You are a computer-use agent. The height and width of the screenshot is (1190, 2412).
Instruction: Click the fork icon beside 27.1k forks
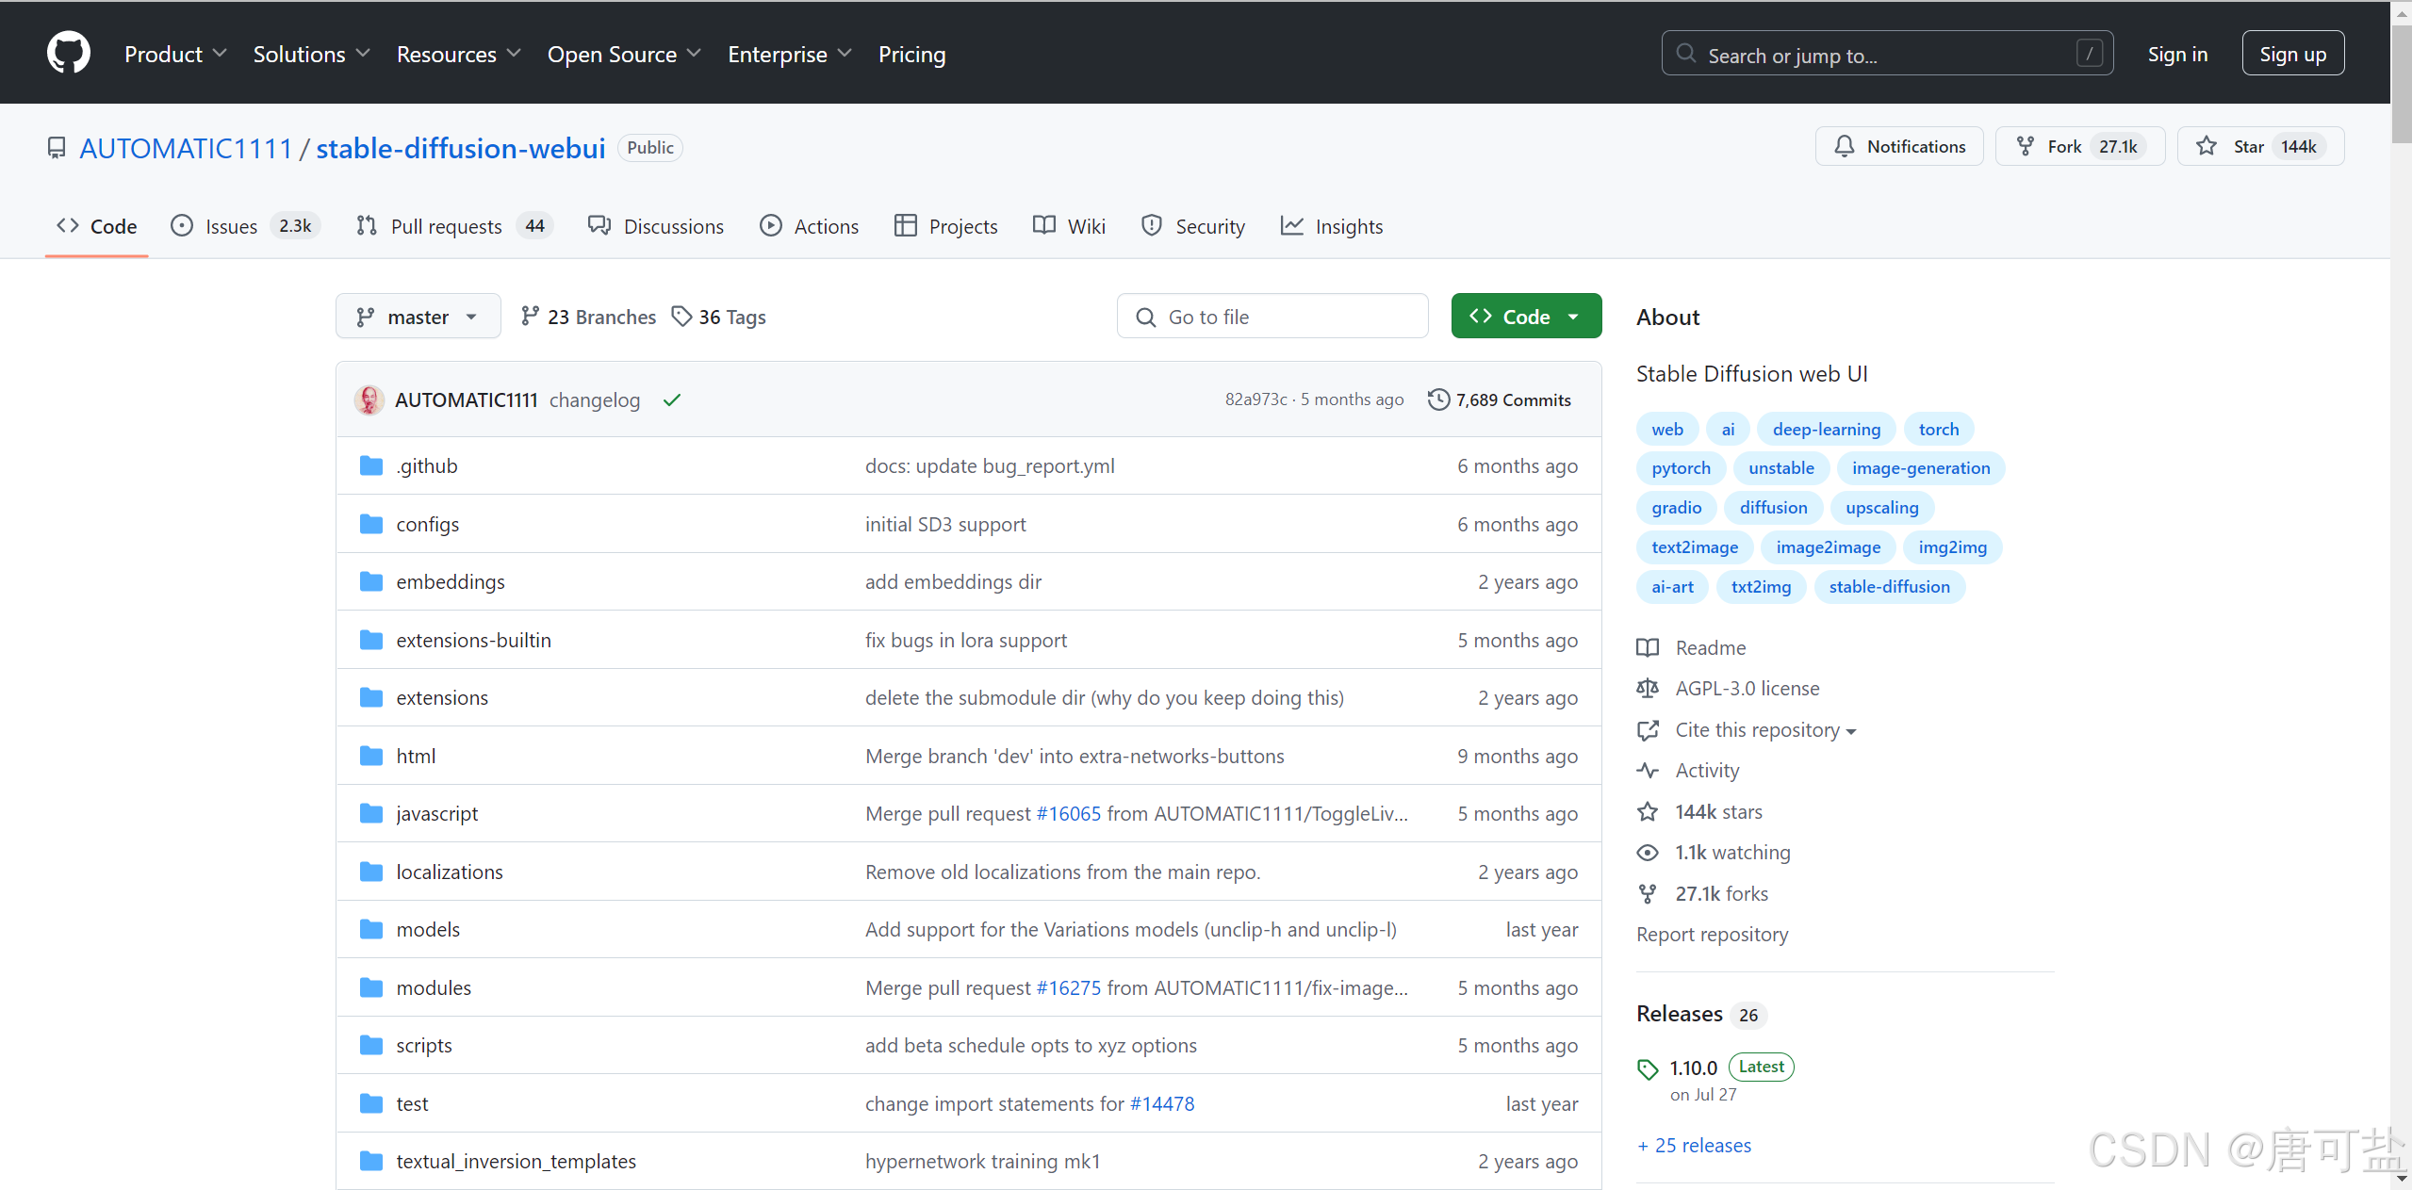pos(1648,893)
